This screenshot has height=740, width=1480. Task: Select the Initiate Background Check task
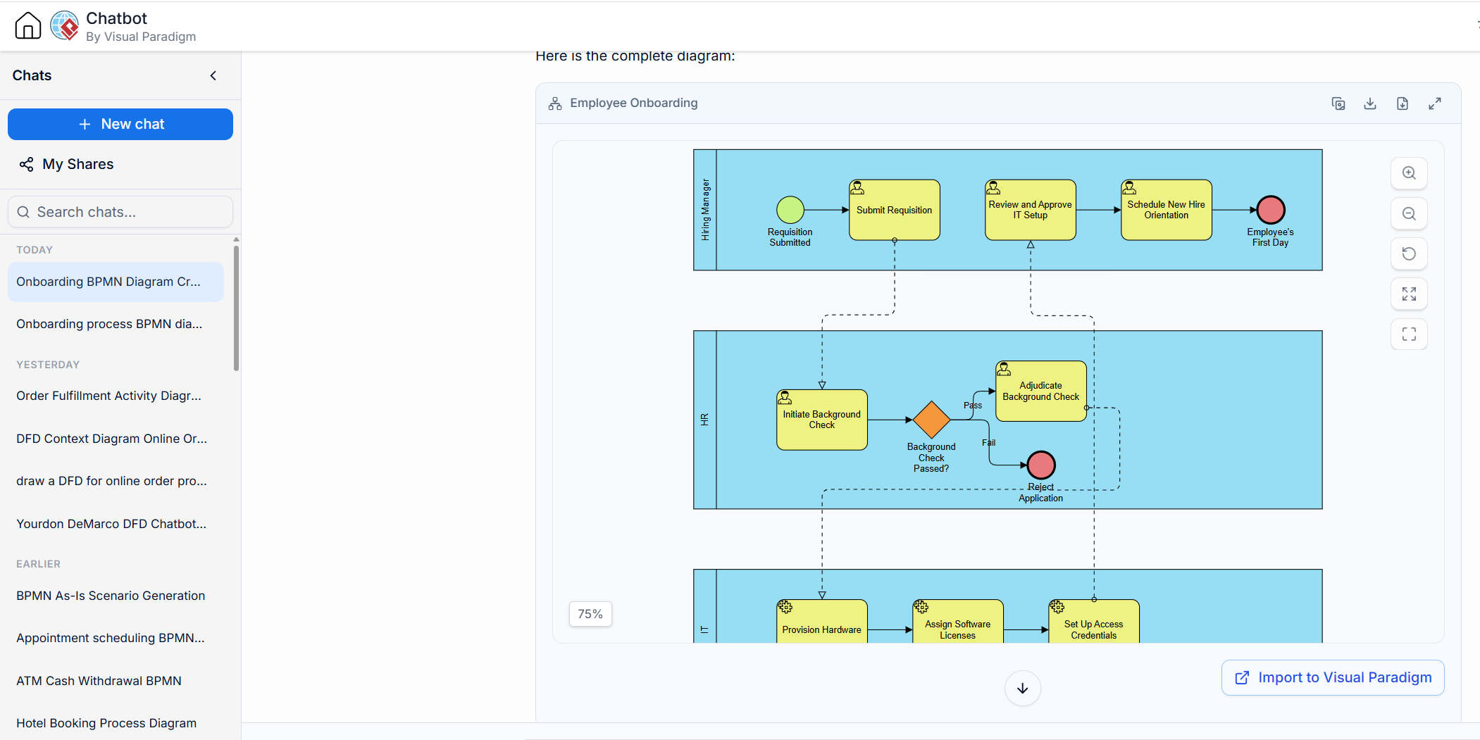(822, 420)
